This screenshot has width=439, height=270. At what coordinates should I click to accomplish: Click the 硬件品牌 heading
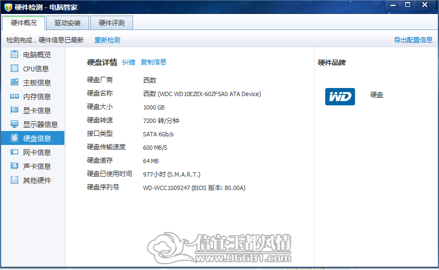click(332, 62)
